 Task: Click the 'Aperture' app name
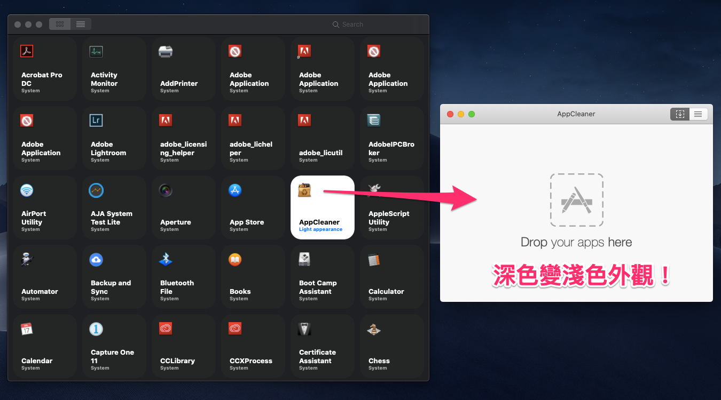click(x=176, y=222)
